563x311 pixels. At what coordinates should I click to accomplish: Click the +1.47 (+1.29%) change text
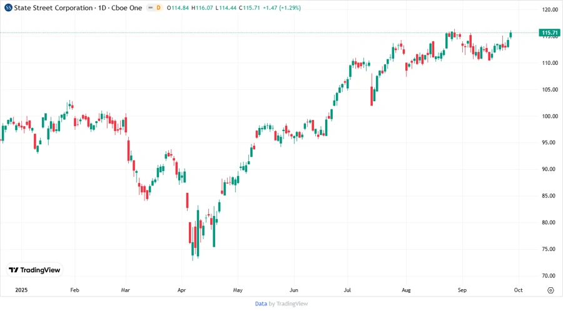coord(282,7)
